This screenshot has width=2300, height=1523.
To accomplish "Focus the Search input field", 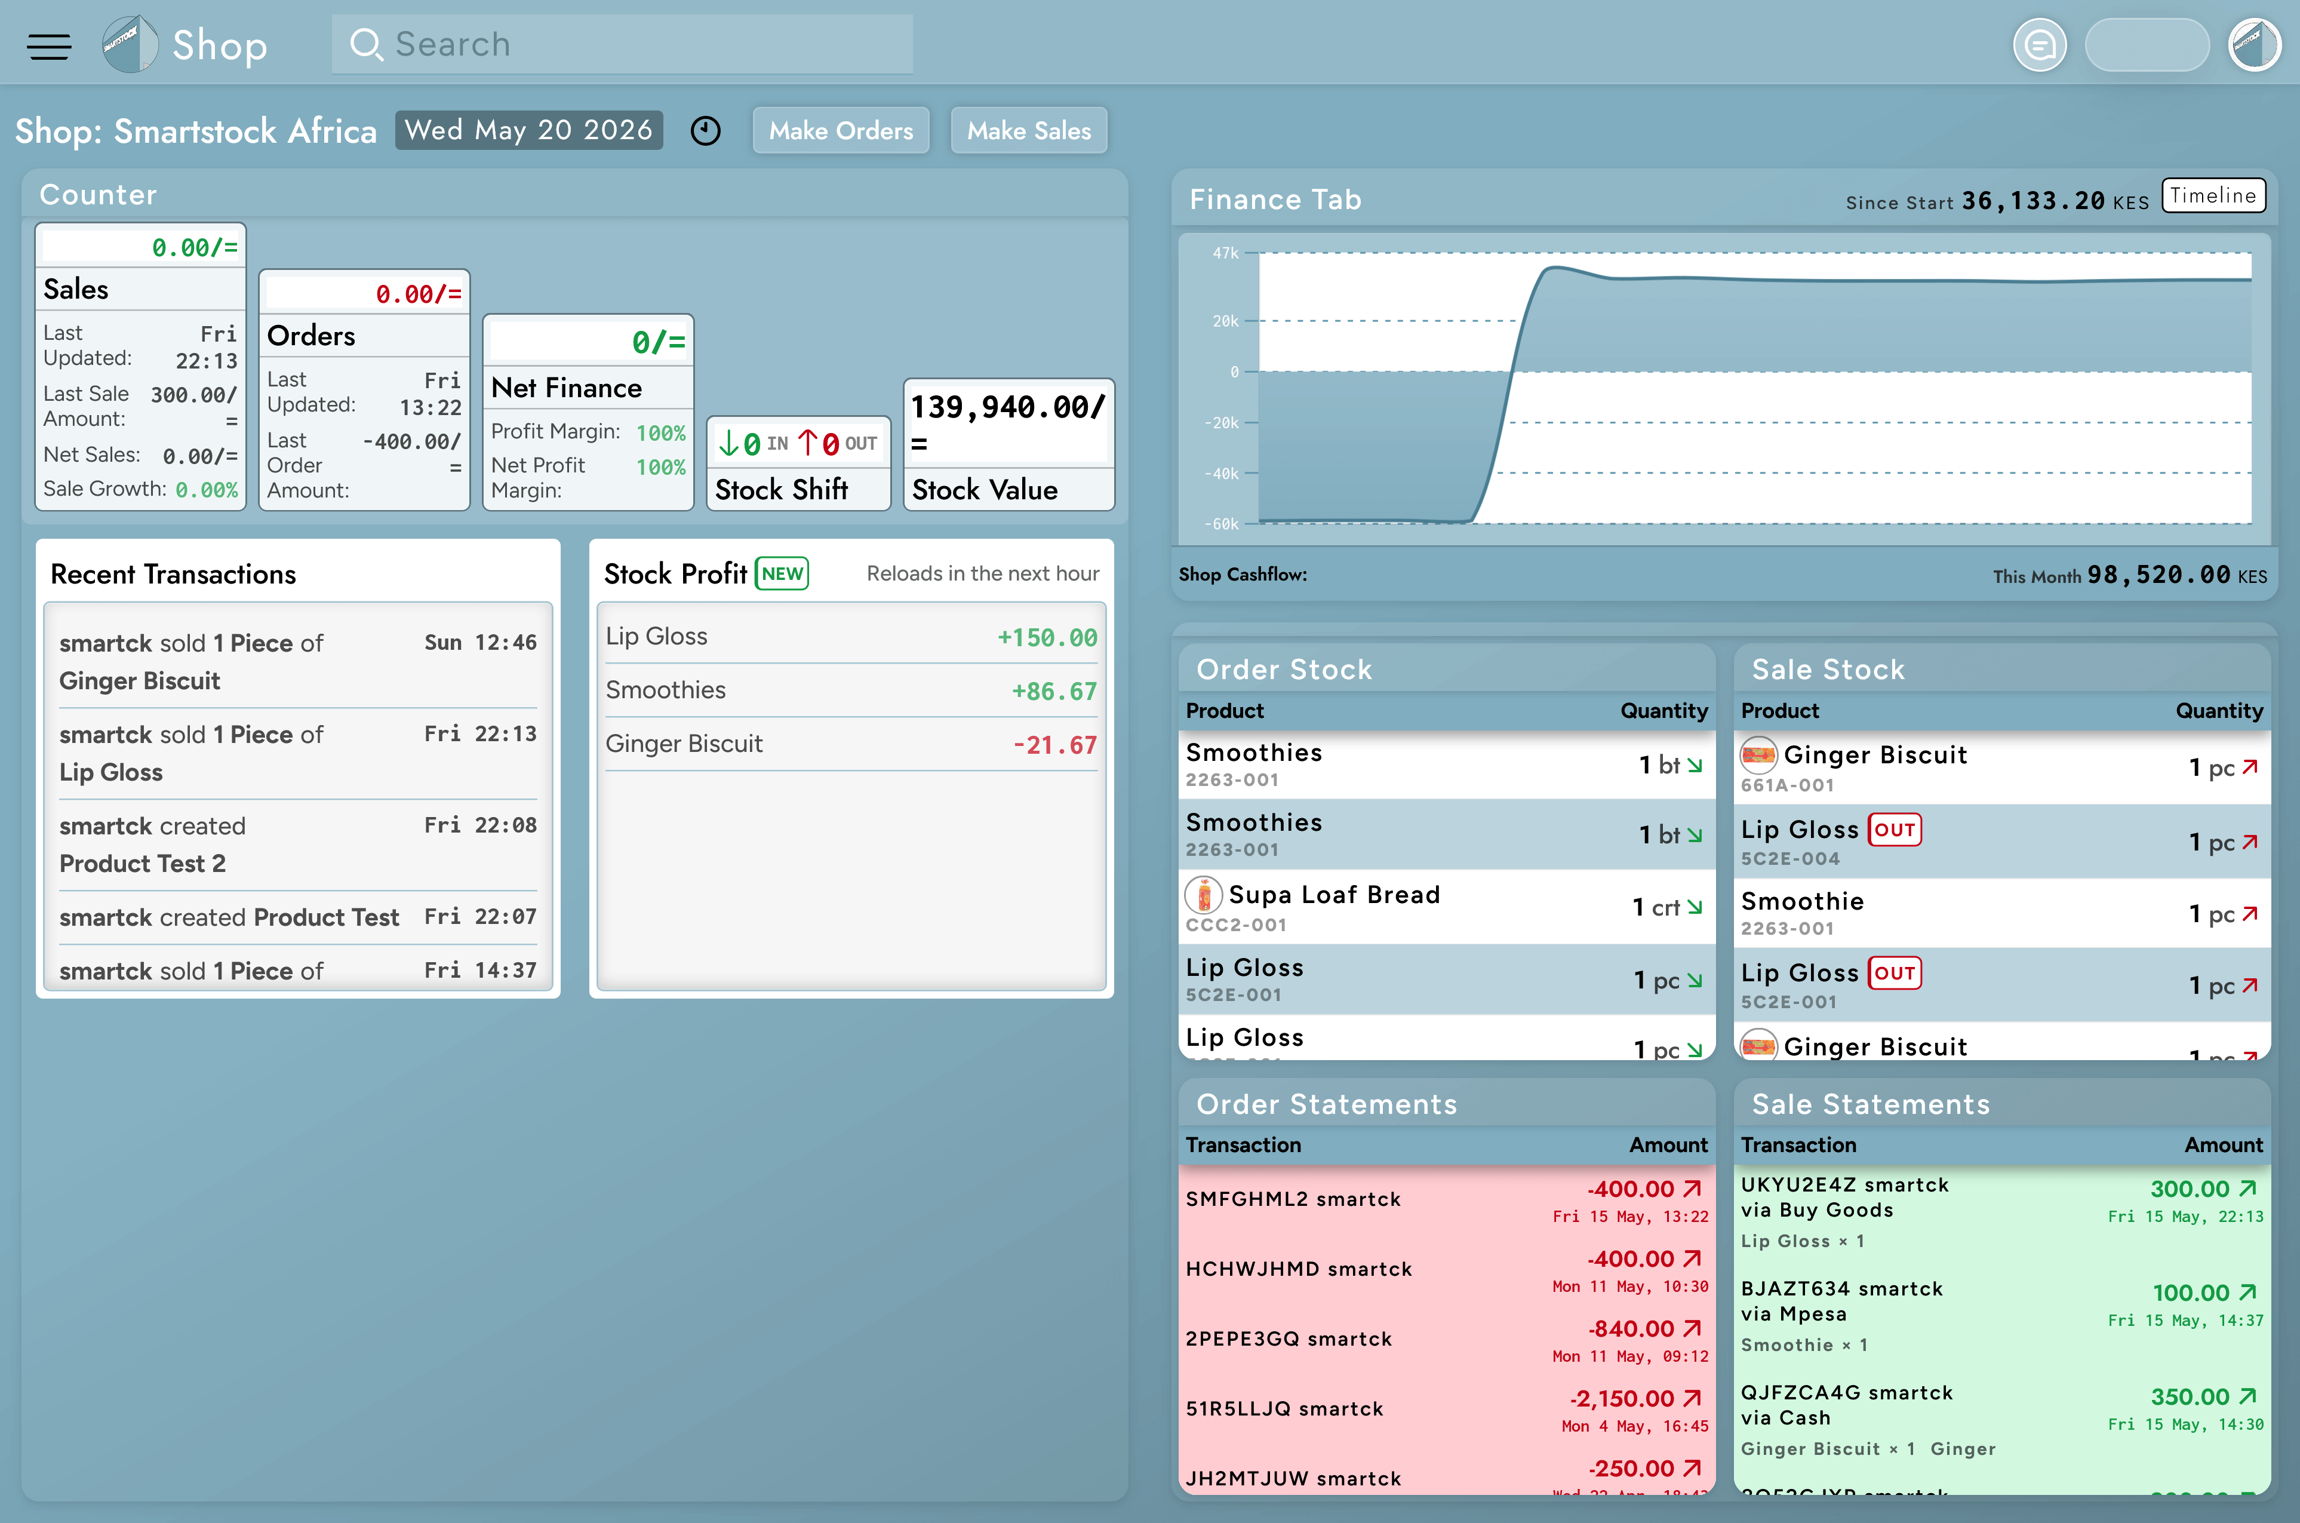I will coord(622,45).
